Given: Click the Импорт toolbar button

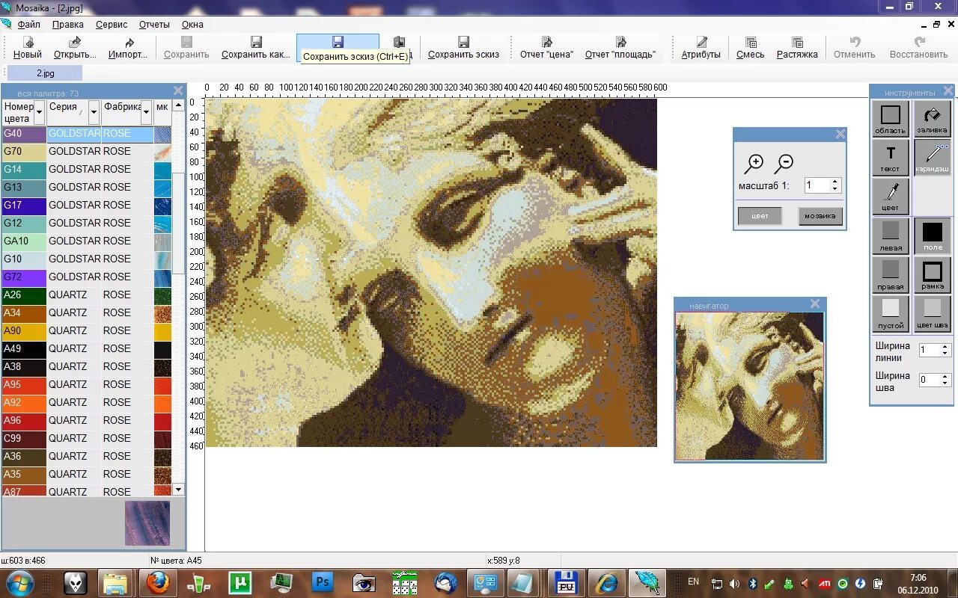Looking at the screenshot, I should tap(129, 48).
